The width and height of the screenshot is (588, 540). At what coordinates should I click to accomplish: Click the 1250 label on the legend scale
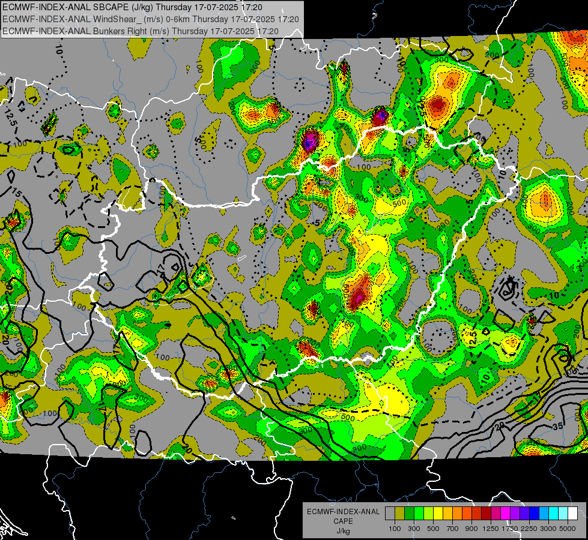click(491, 529)
